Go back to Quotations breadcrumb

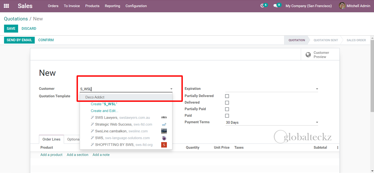[x=16, y=19]
